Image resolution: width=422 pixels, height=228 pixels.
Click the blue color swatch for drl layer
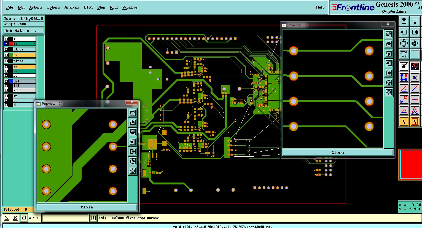tap(11, 81)
